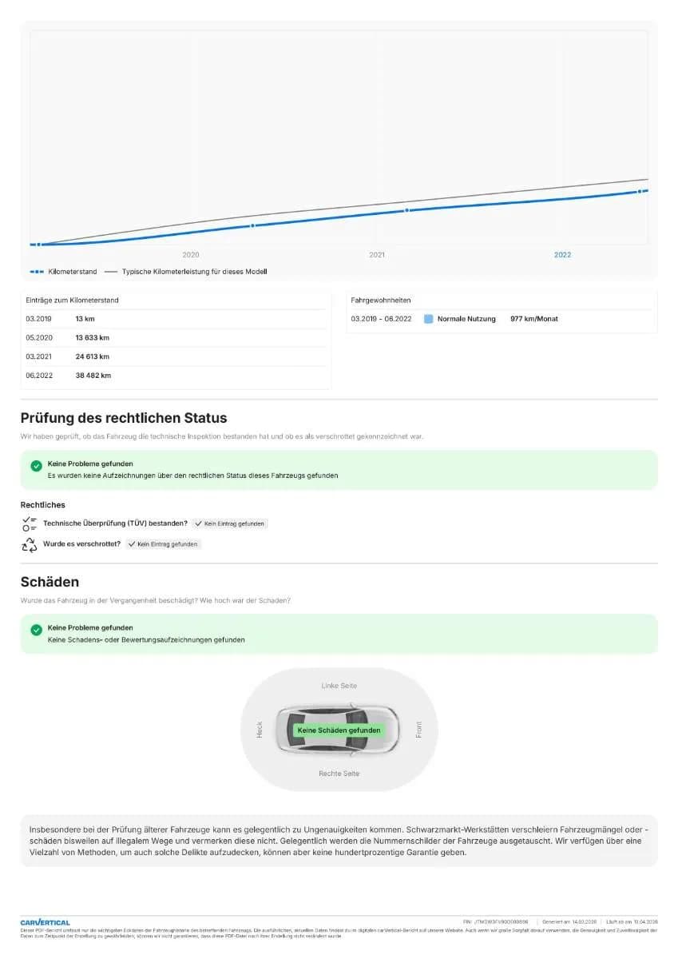The height and width of the screenshot is (959, 678).
Task: Click the gray line legend for Typische Kilometerleistung
Action: (111, 272)
